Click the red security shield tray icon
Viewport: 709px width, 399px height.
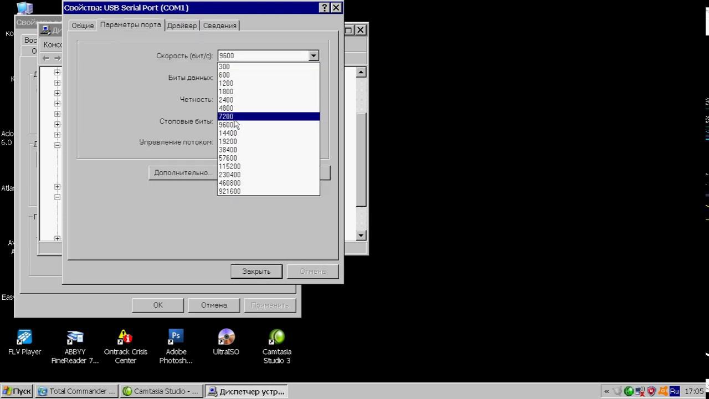pos(651,391)
